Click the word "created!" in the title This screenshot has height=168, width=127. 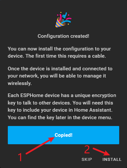80,36
